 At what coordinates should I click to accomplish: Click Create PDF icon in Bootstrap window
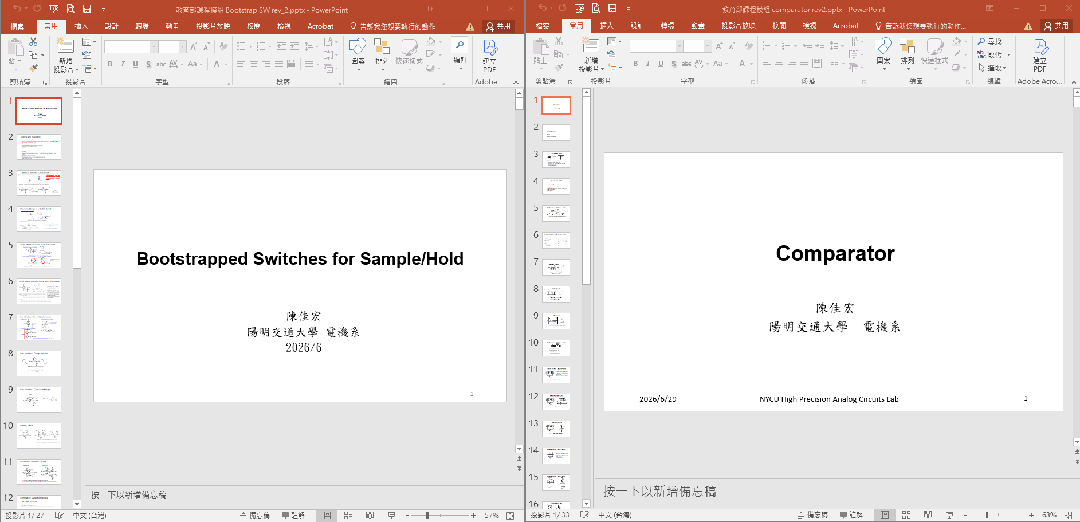click(x=490, y=56)
